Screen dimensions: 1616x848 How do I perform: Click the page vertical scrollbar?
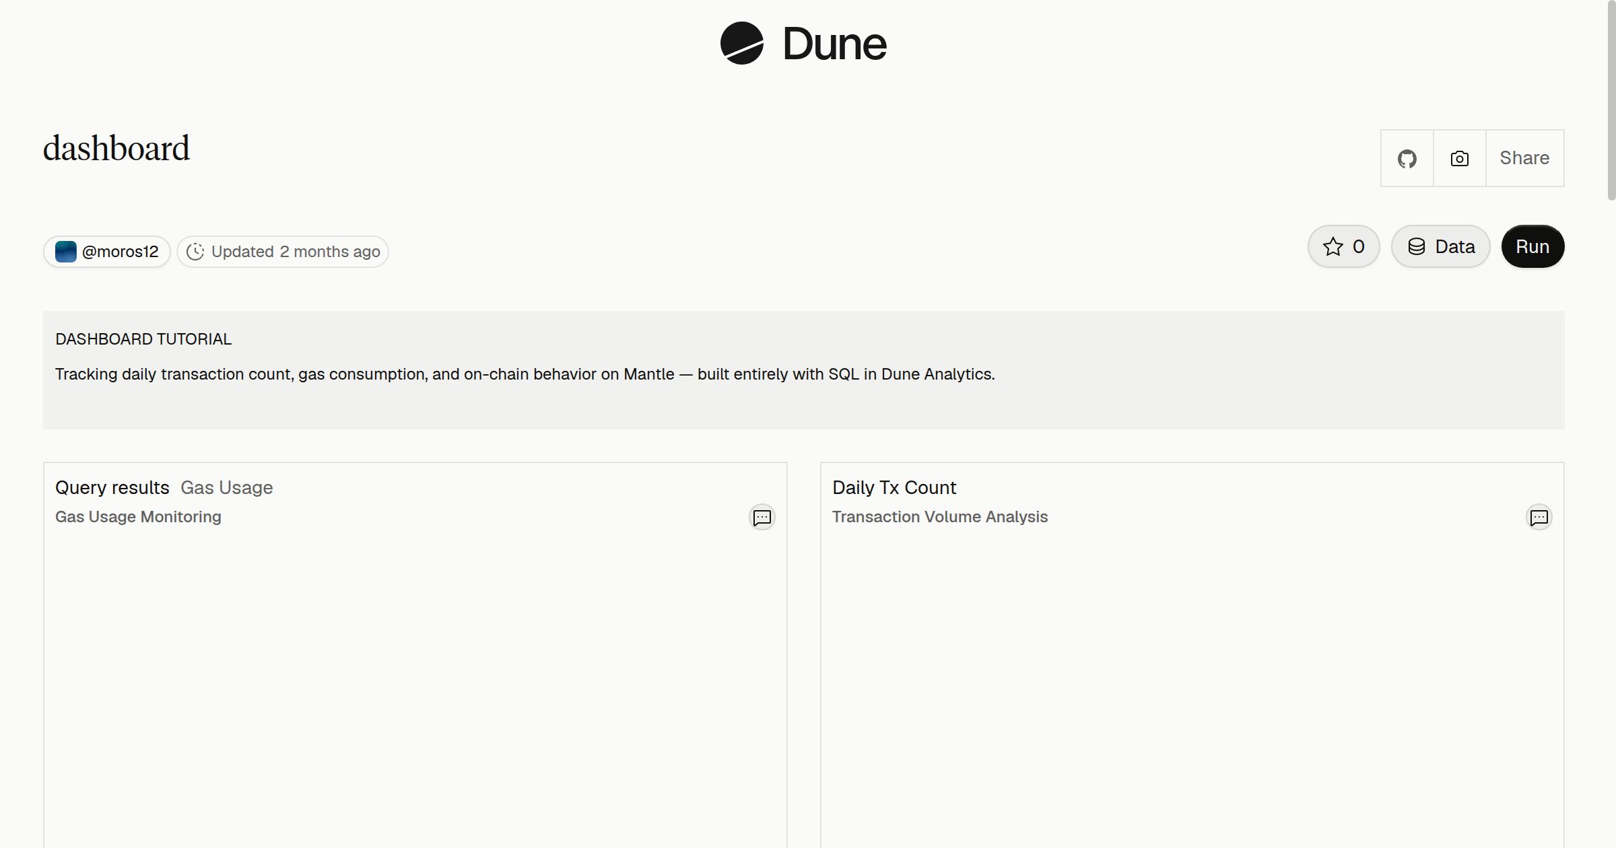(x=1611, y=101)
